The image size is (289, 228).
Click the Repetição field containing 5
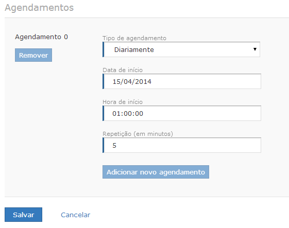click(182, 145)
